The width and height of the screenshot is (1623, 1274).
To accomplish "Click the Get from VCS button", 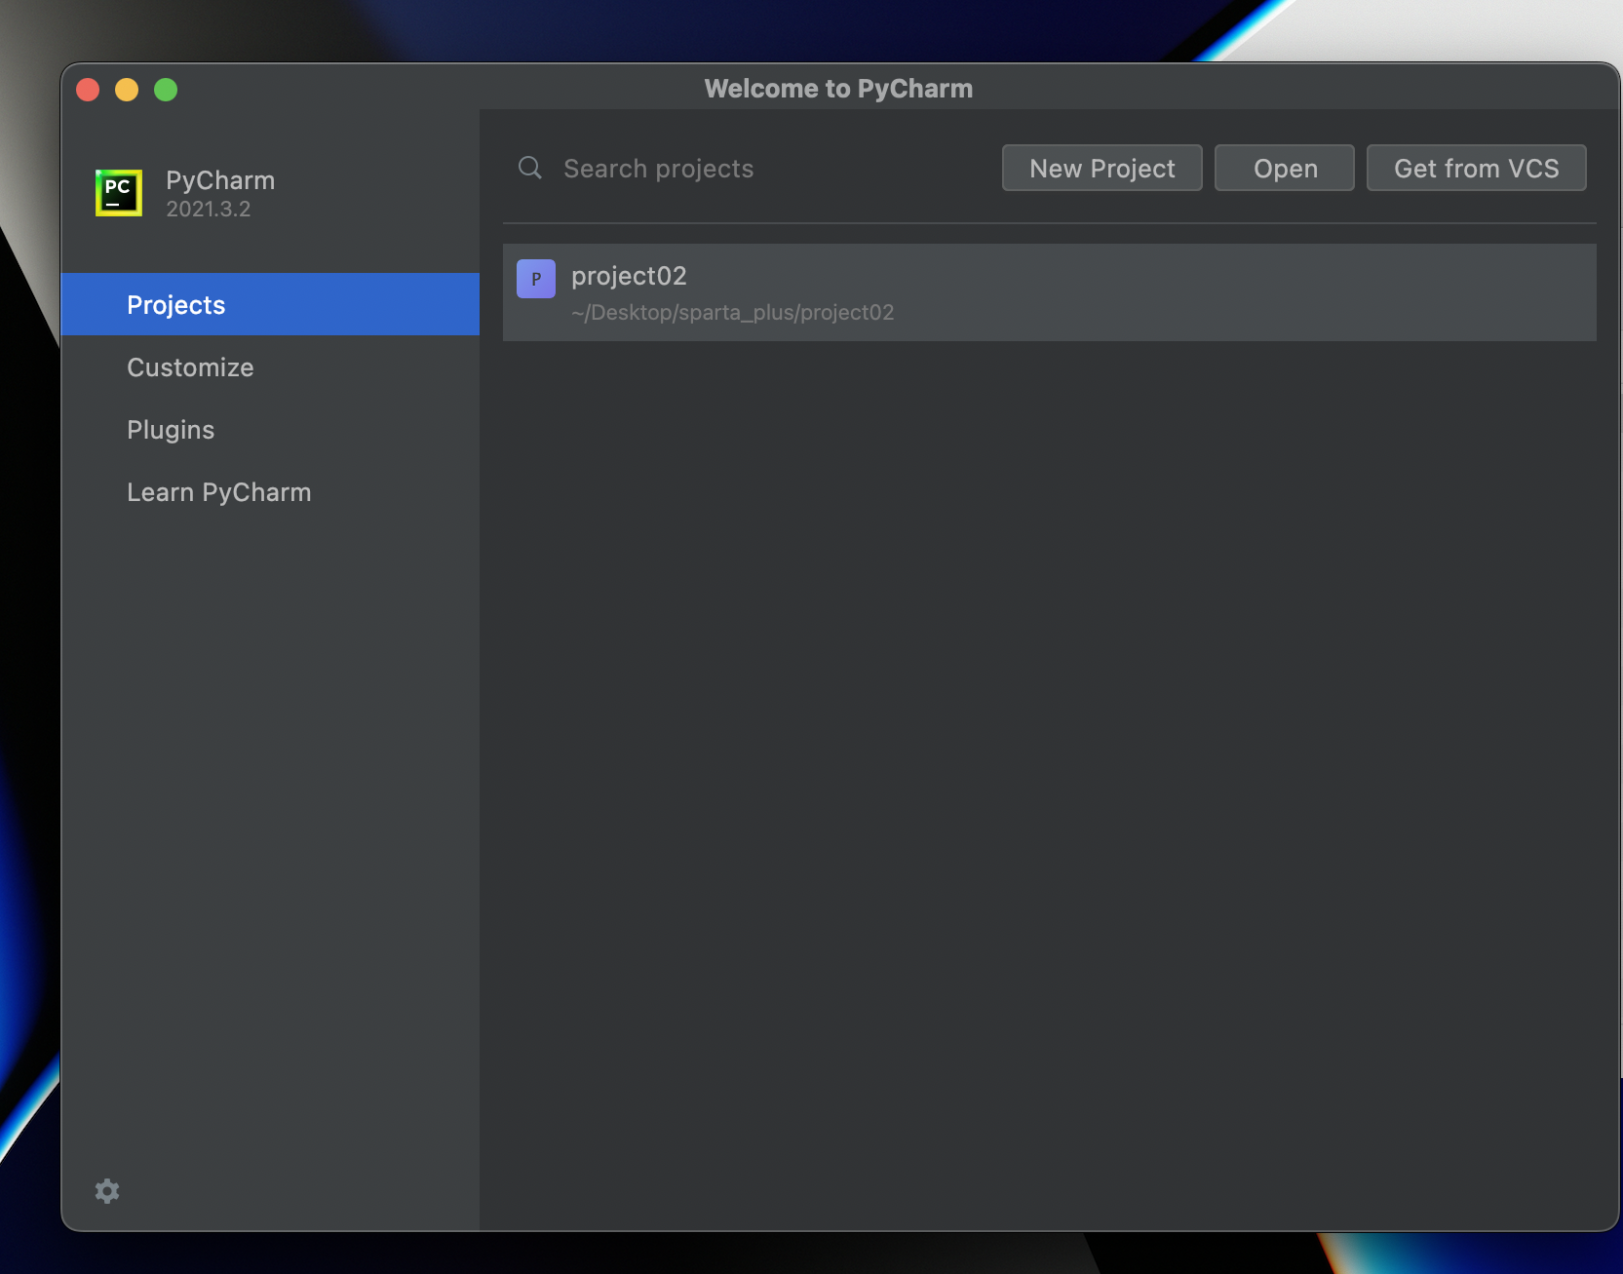I will pyautogui.click(x=1477, y=168).
